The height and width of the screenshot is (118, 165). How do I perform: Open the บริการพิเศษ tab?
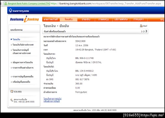[x=121, y=19]
